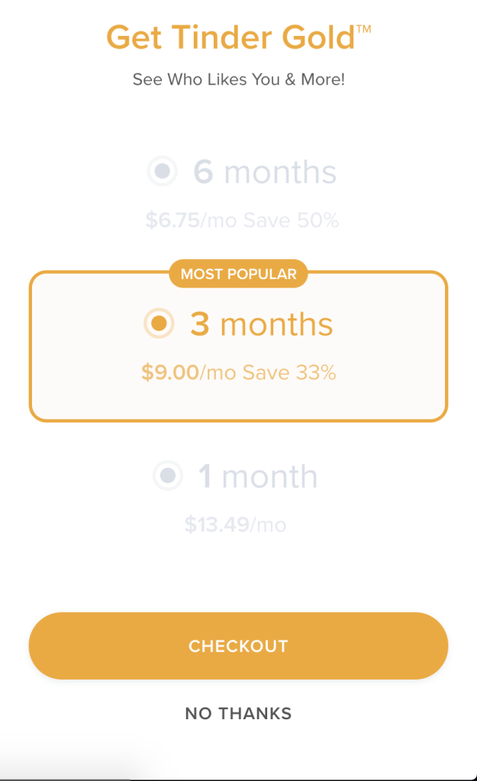The height and width of the screenshot is (781, 477).
Task: Click the bold "1" in the one-month plan
Action: [205, 477]
